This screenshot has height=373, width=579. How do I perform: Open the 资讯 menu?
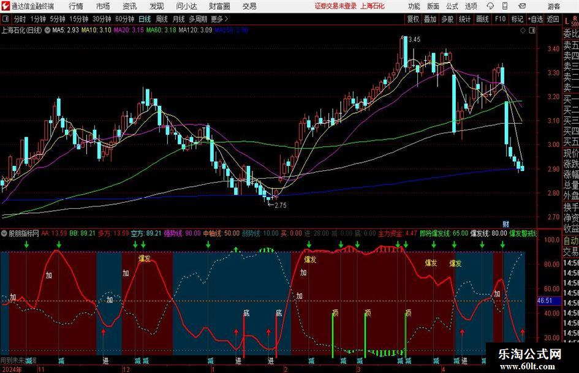tap(130, 6)
